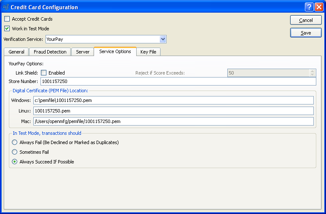
Task: Click the title bar help question-mark icon
Action: [309, 7]
